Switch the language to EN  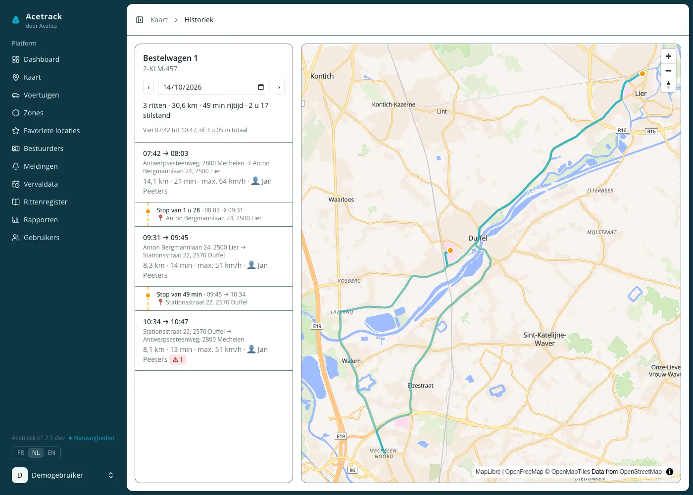click(51, 453)
